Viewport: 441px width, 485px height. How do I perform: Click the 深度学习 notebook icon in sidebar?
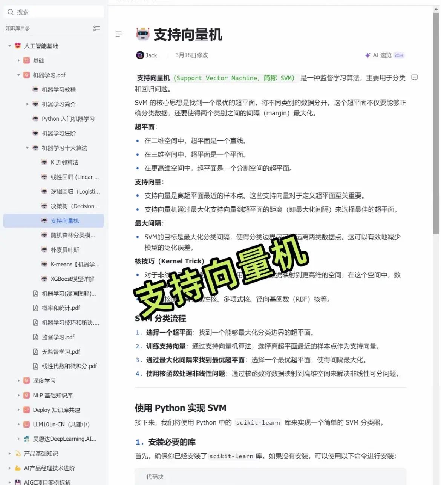coord(26,380)
